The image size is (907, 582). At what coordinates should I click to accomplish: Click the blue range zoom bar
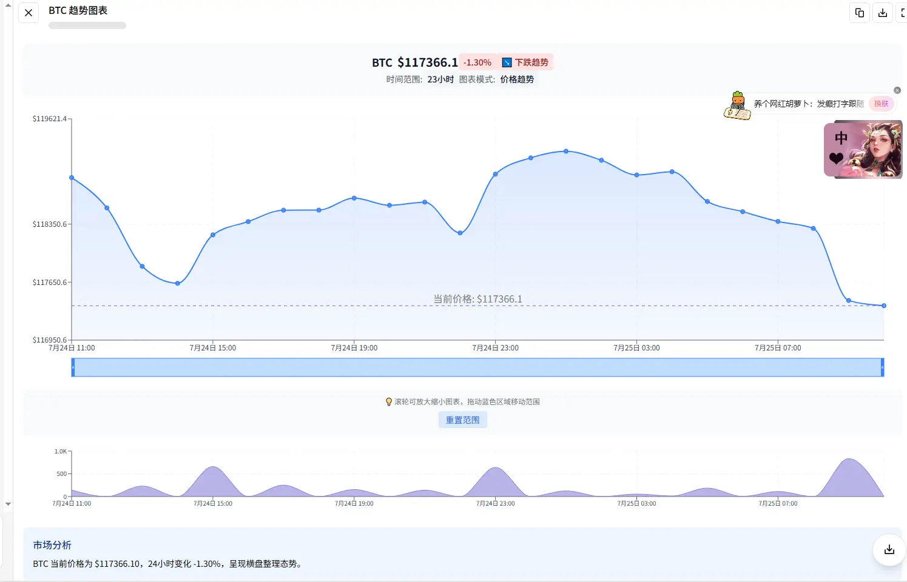pyautogui.click(x=477, y=367)
